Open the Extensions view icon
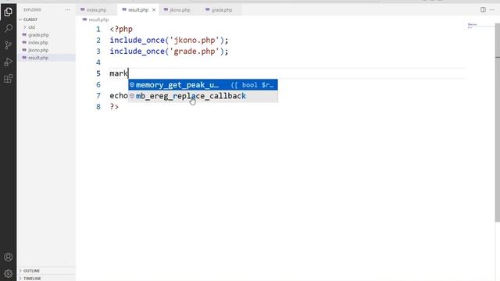Image resolution: width=500 pixels, height=281 pixels. 9,79
